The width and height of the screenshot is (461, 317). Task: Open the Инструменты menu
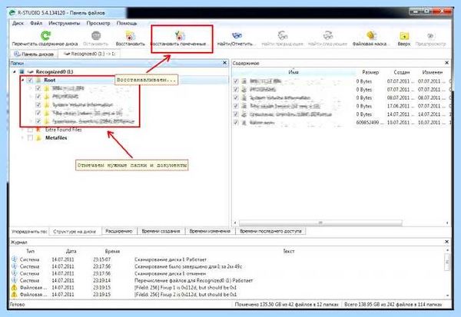(x=64, y=23)
